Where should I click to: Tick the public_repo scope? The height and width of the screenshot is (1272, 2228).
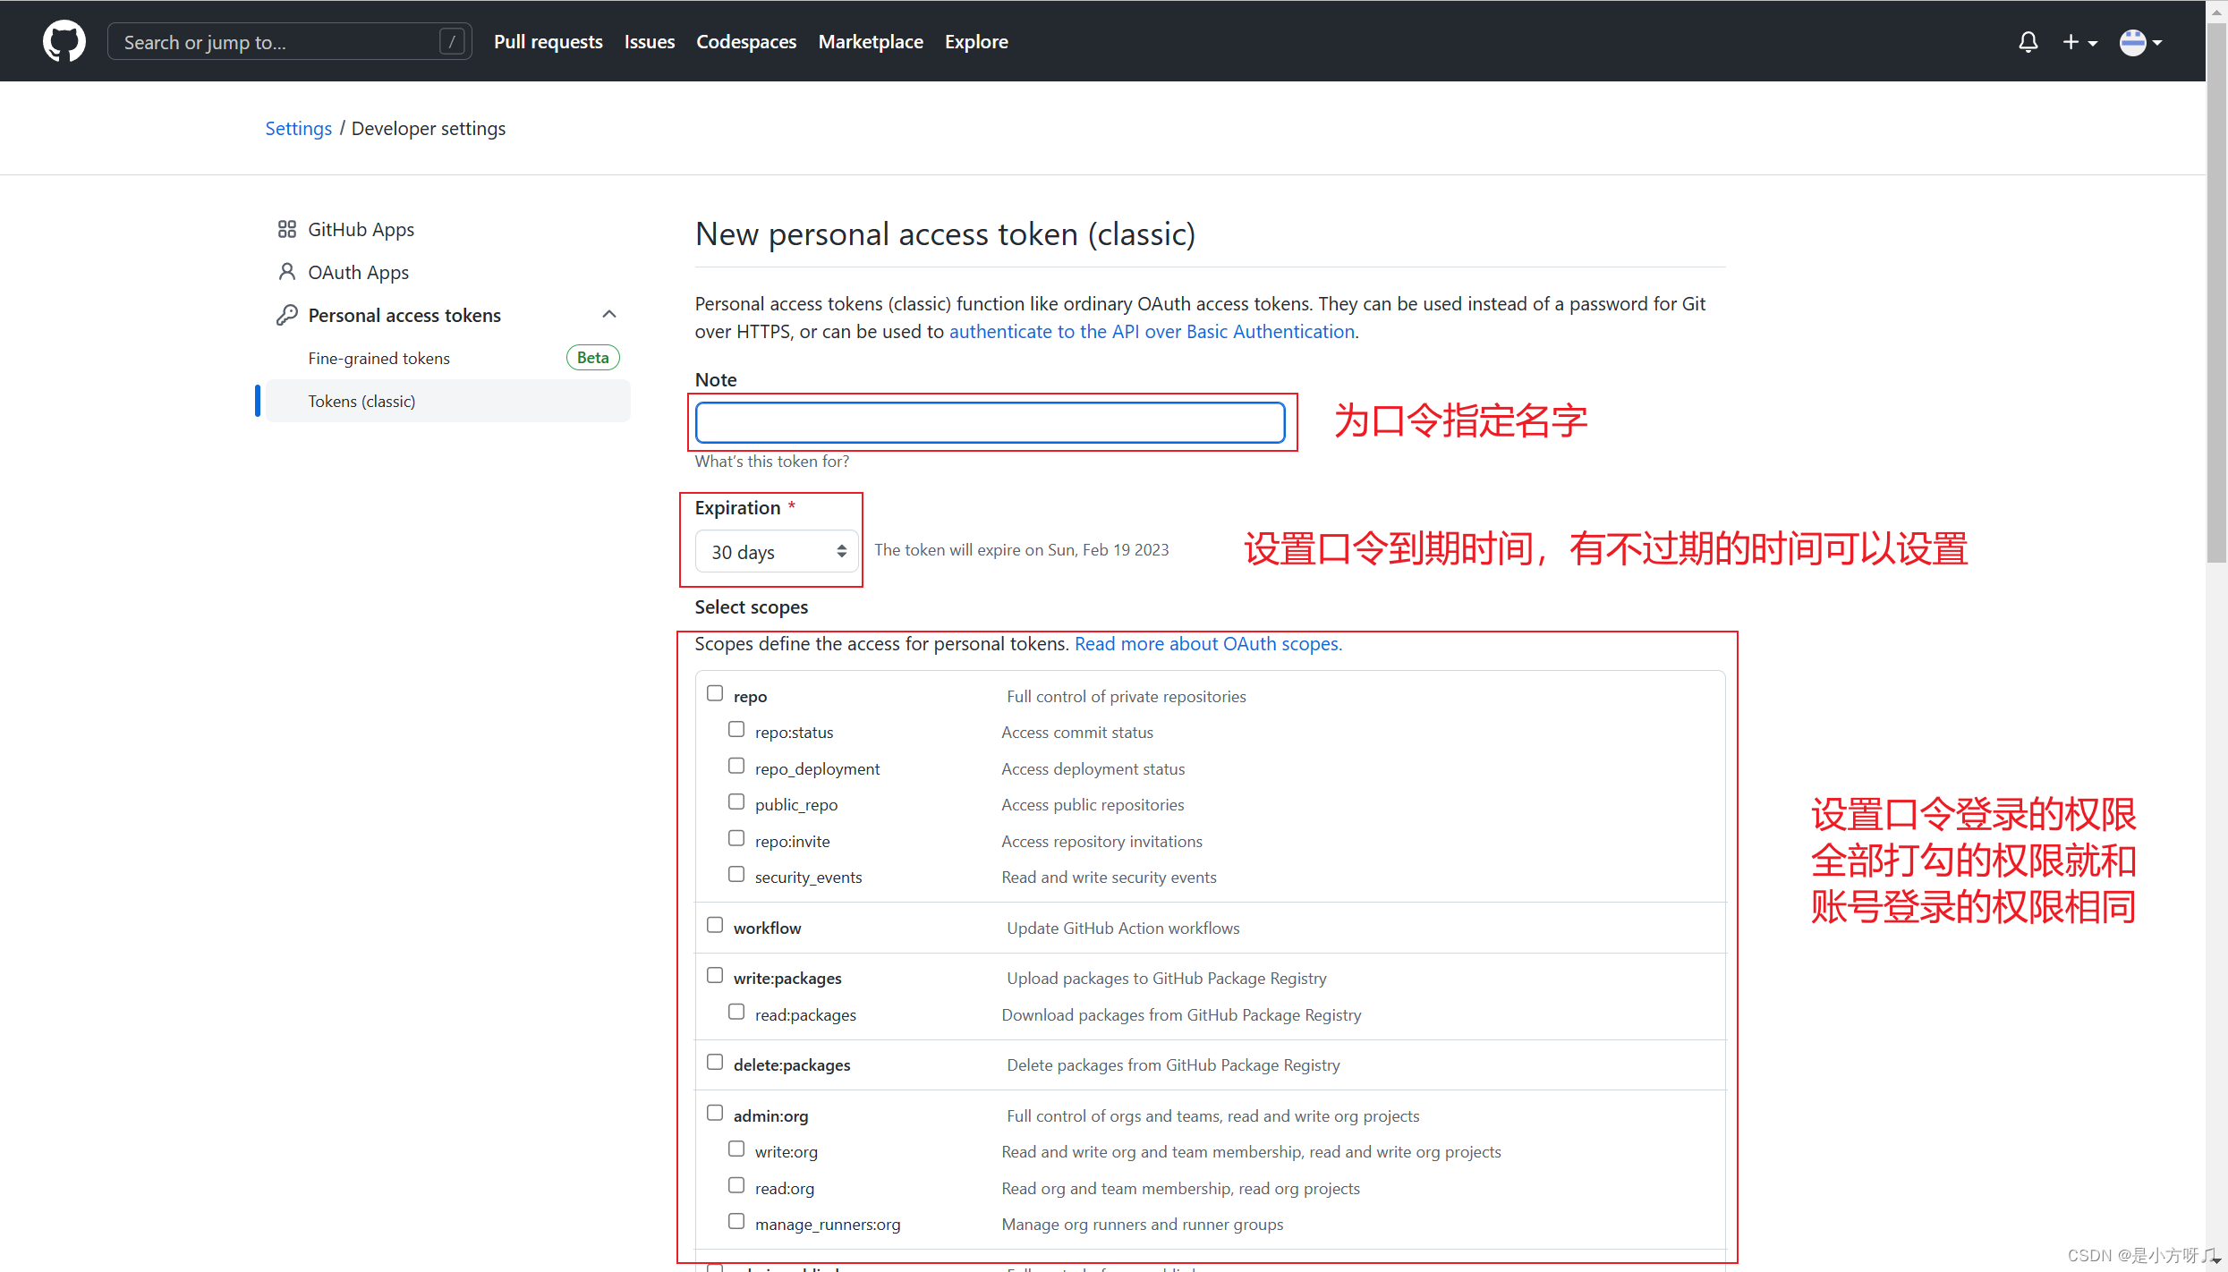click(736, 801)
